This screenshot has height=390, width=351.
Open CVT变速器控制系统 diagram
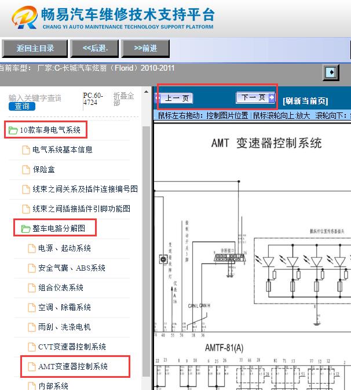click(72, 347)
